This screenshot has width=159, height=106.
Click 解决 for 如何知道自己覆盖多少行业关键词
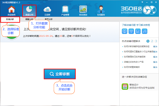pyautogui.click(x=155, y=52)
